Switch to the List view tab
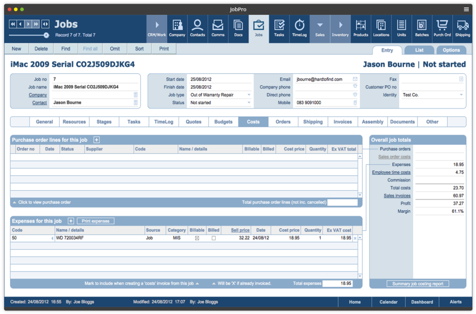 (419, 50)
